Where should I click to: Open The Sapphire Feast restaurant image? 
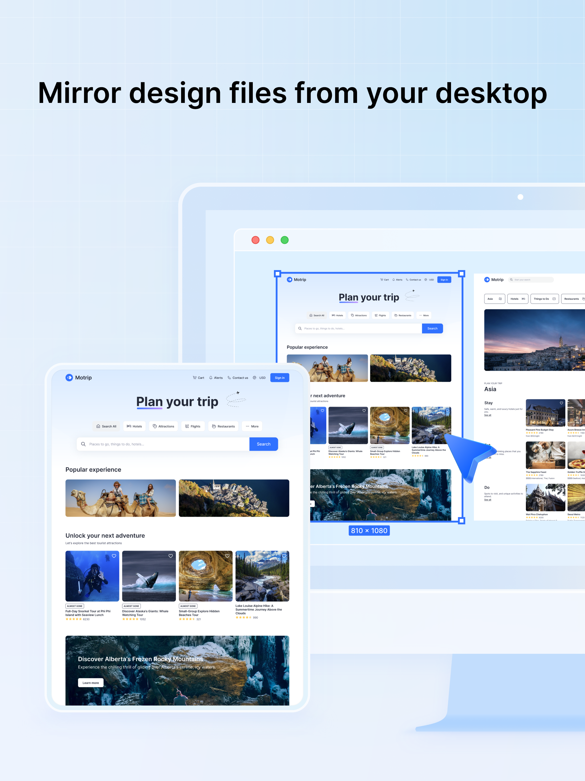coord(546,455)
